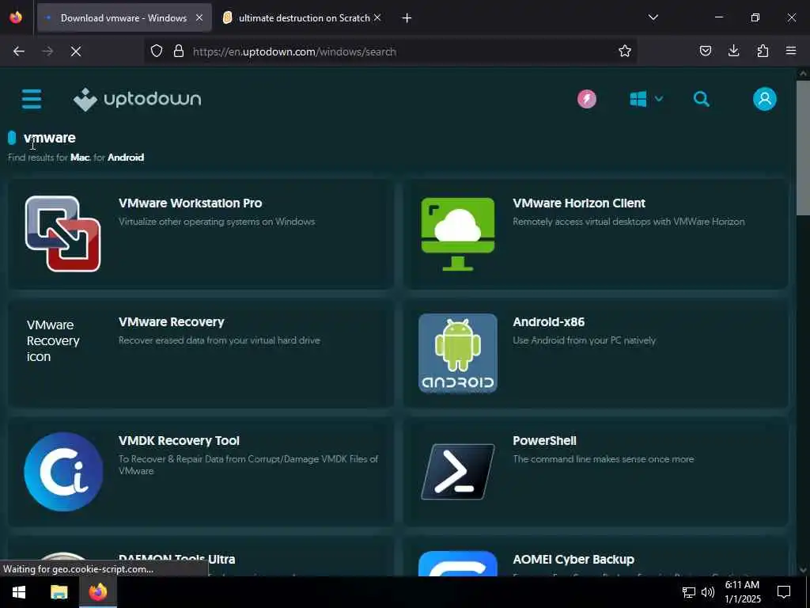
Task: Open the VMware Workstation Pro title link
Action: tap(190, 203)
